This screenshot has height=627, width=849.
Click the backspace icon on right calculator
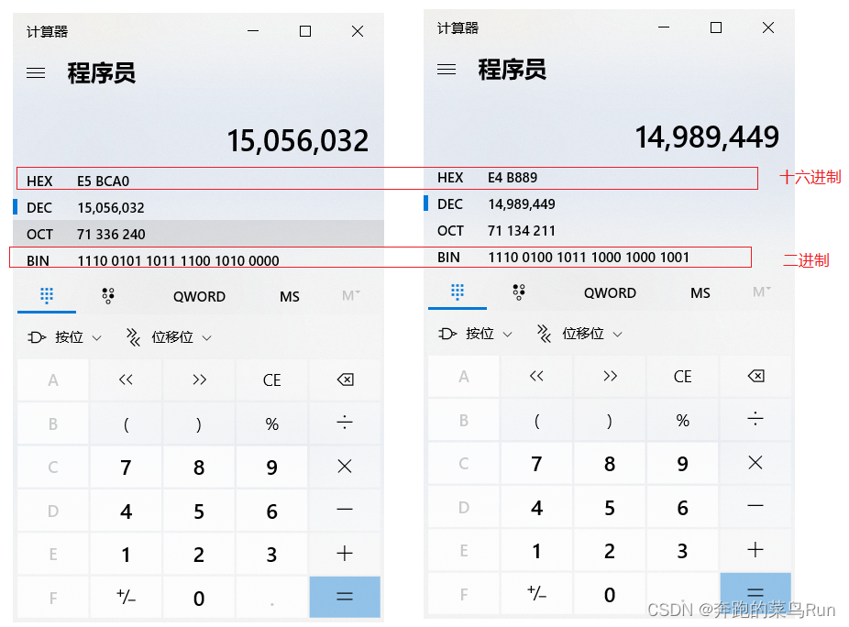(x=755, y=376)
